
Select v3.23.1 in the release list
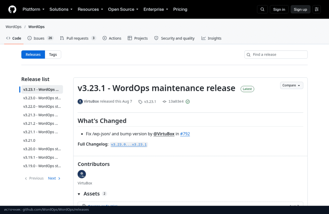(x=42, y=89)
